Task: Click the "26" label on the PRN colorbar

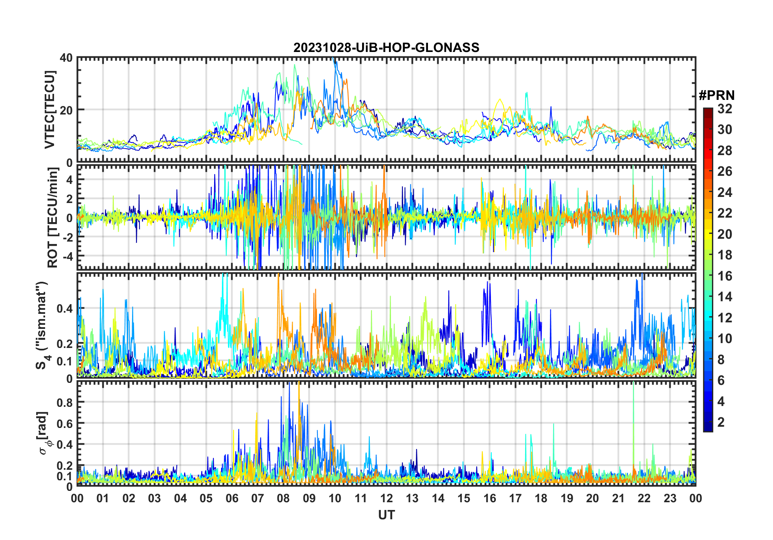Action: click(x=725, y=171)
